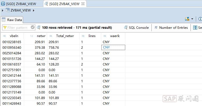The width and height of the screenshot is (202, 106).
Task: Select vbeln cell 0012412144
Action: pos(12,76)
